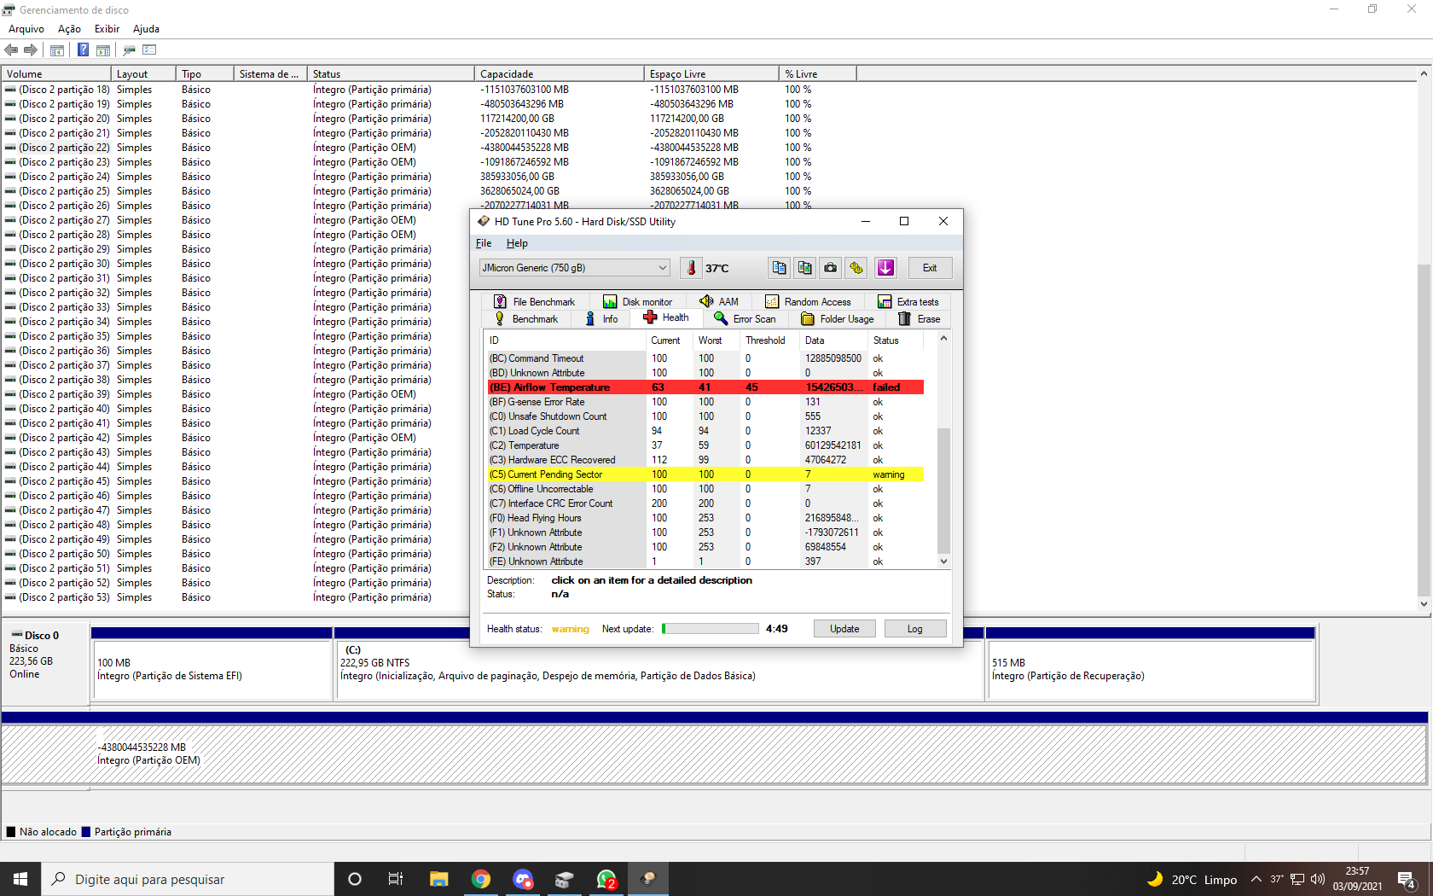Click scroll-down arrow of SMART attribute list

[x=943, y=561]
